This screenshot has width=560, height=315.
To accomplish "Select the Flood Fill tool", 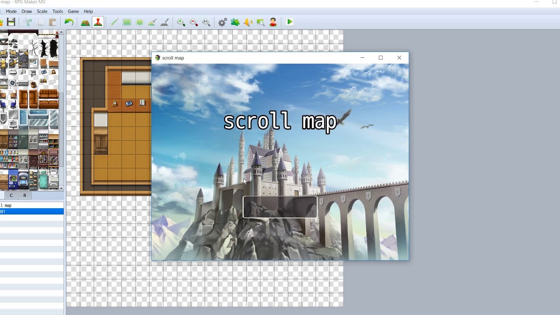I will [152, 22].
